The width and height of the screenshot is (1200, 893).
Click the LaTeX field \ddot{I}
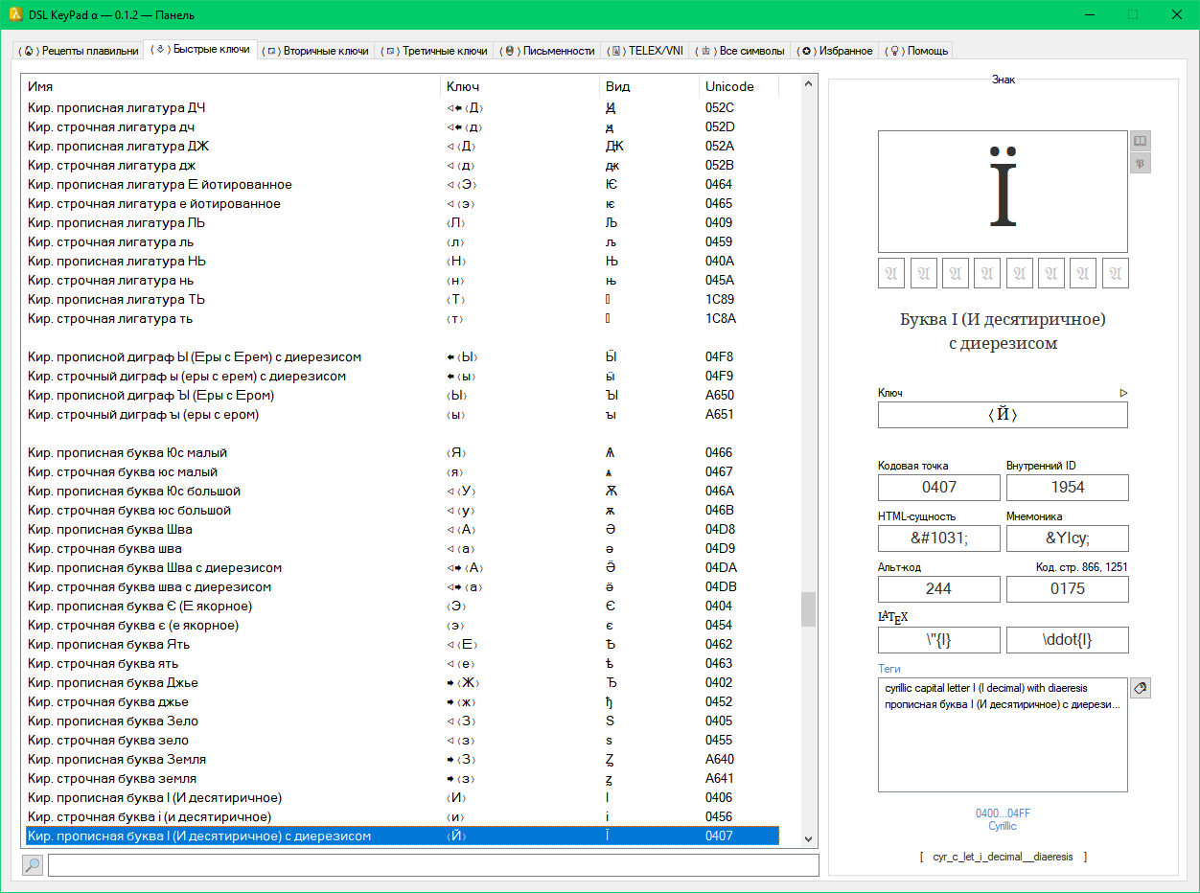click(x=1068, y=639)
